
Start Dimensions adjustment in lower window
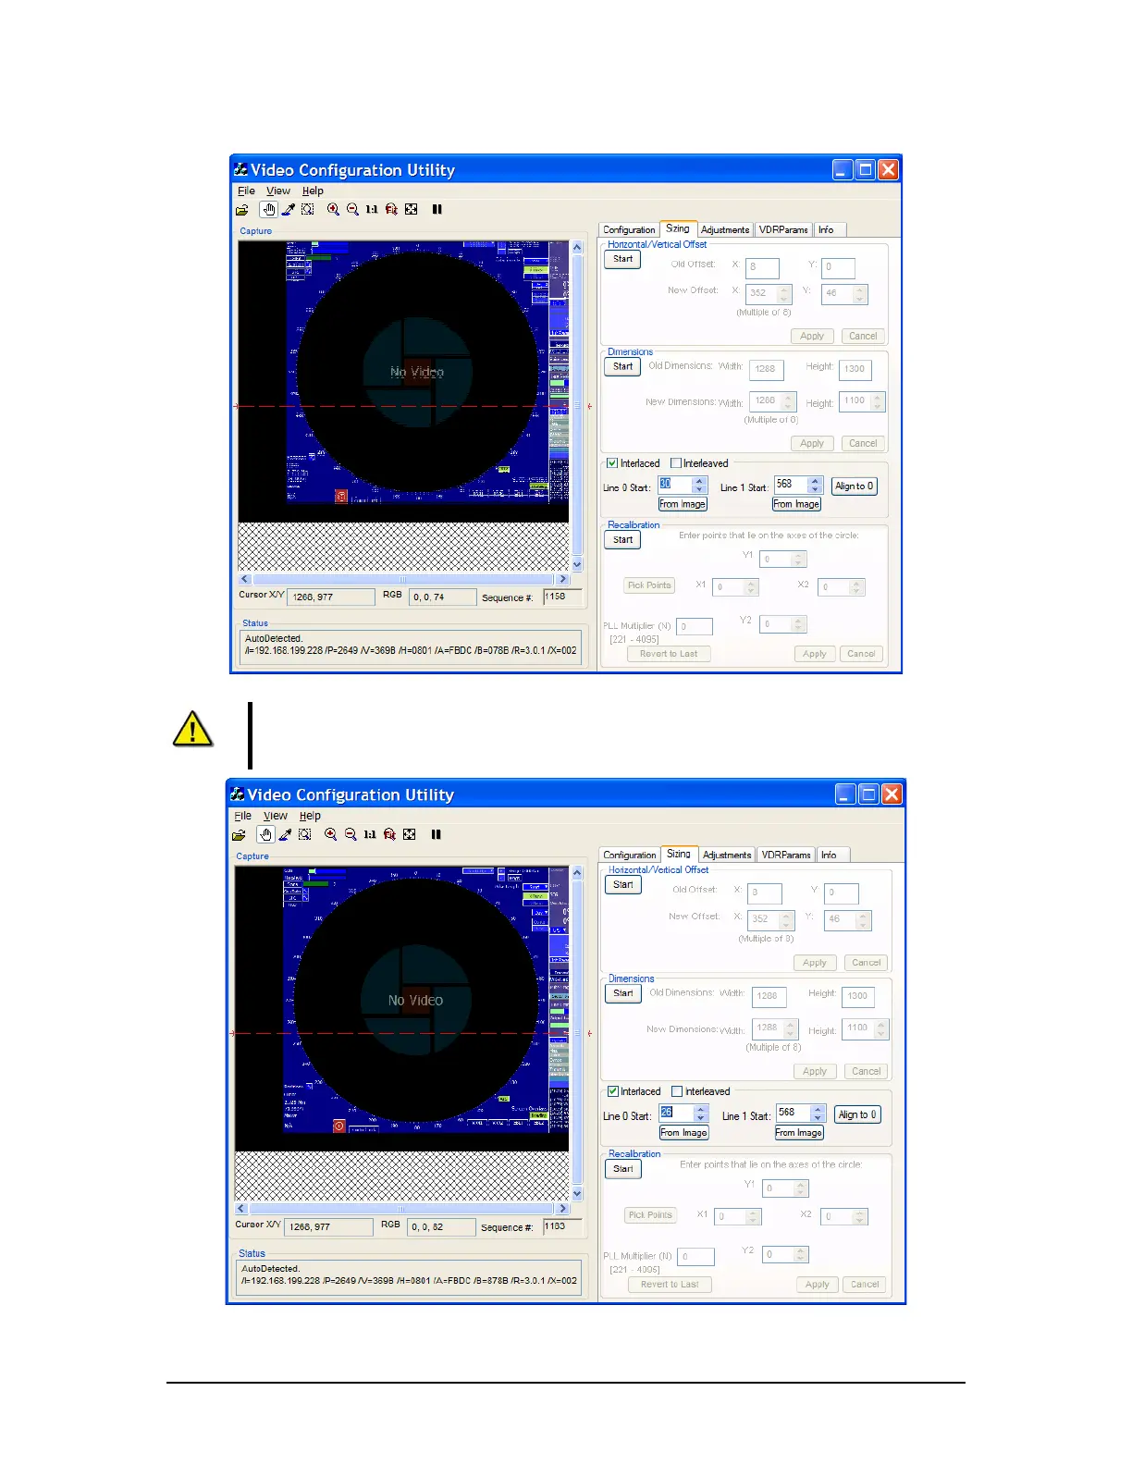(x=623, y=994)
